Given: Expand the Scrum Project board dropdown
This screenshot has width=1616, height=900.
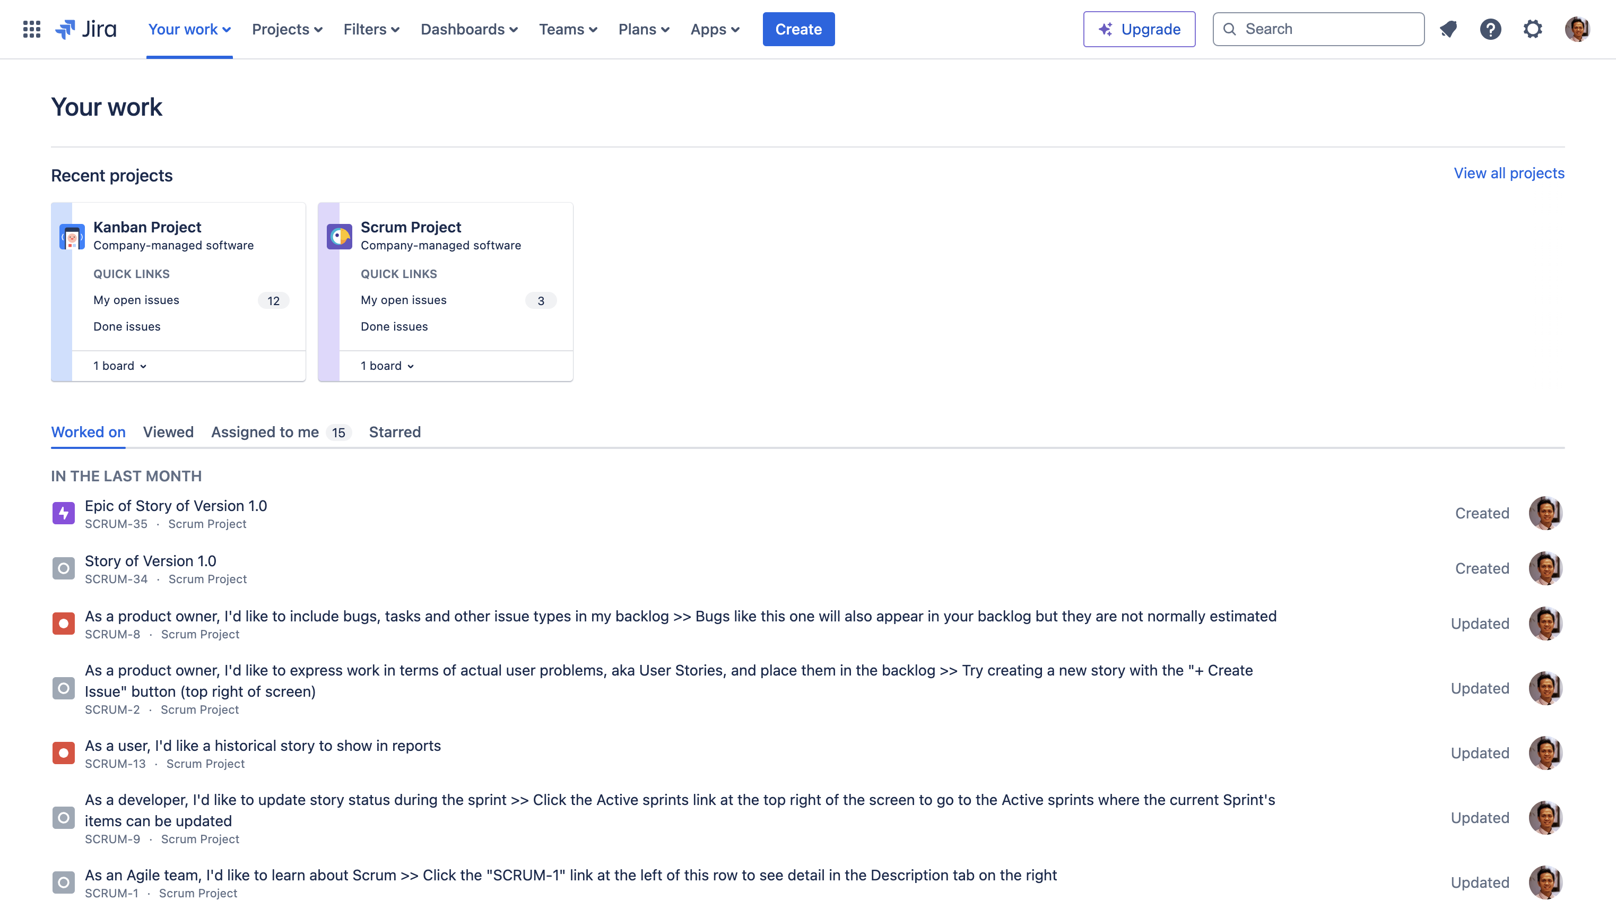Looking at the screenshot, I should tap(388, 365).
